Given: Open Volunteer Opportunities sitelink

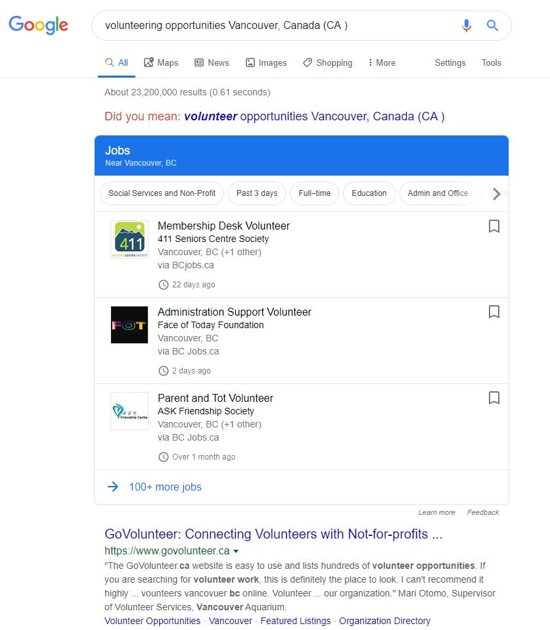Looking at the screenshot, I should point(152,621).
